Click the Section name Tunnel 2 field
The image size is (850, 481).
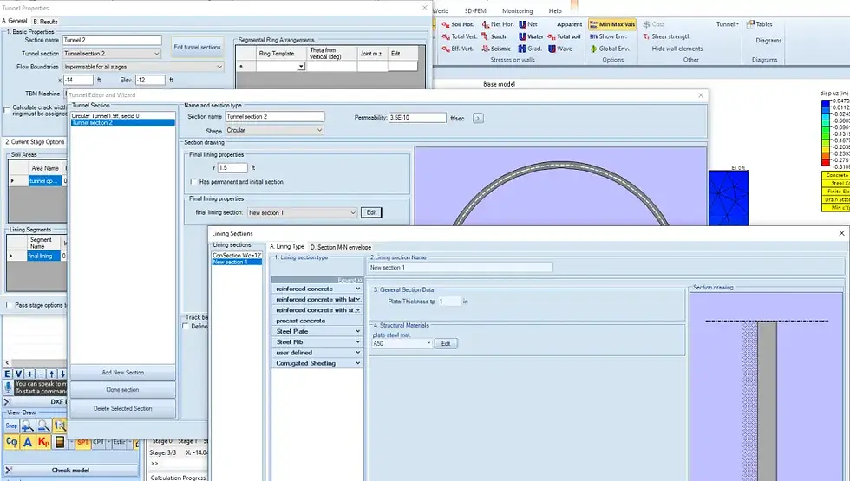tap(112, 40)
